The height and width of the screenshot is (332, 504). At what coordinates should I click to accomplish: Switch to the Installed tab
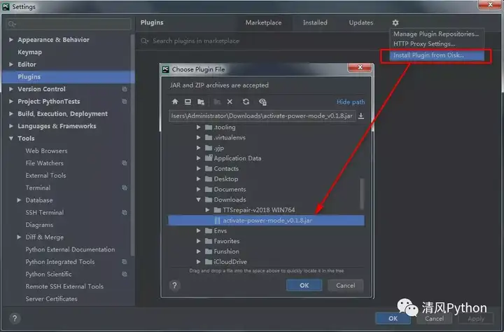(x=315, y=22)
